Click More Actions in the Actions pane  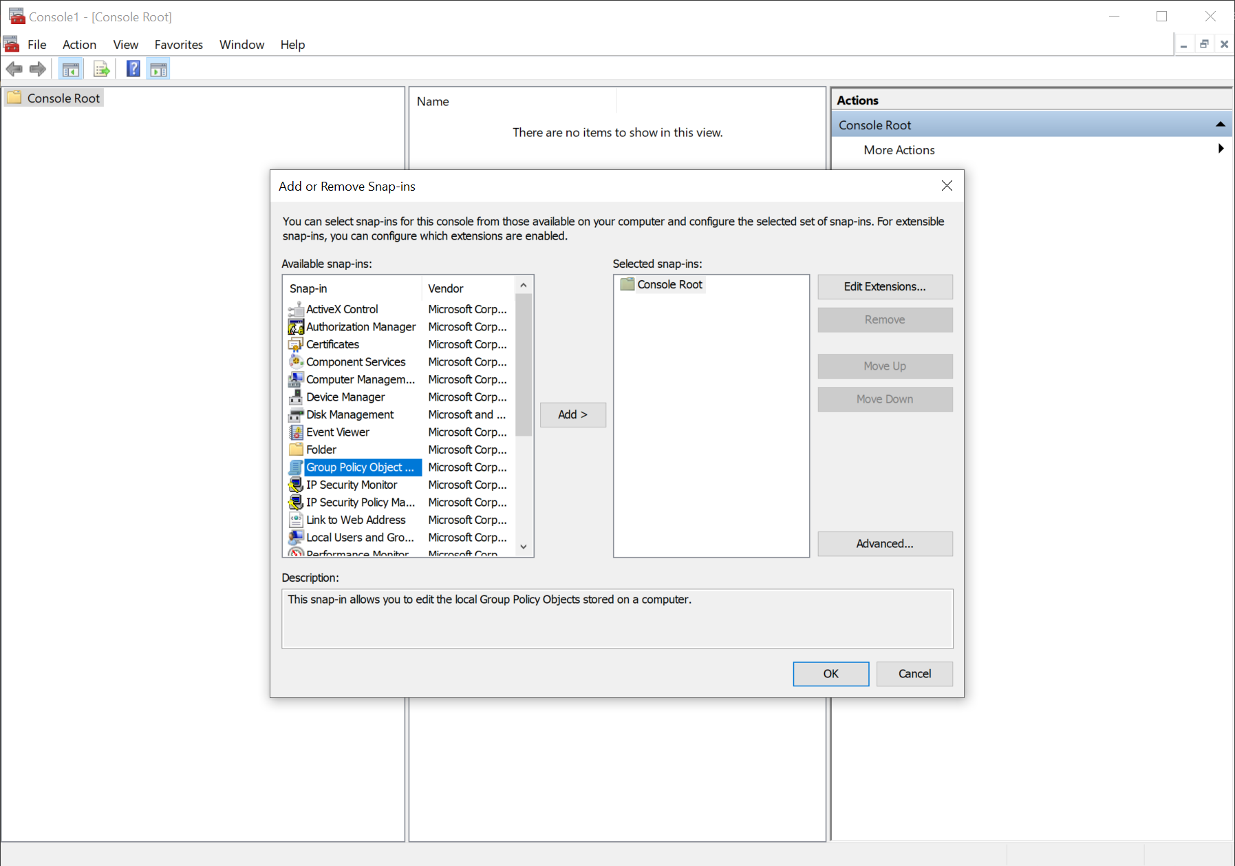click(899, 150)
